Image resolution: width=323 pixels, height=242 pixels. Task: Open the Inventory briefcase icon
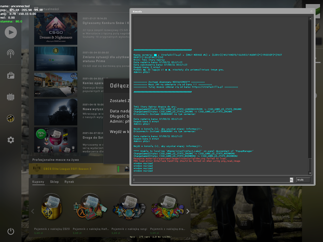point(11,76)
